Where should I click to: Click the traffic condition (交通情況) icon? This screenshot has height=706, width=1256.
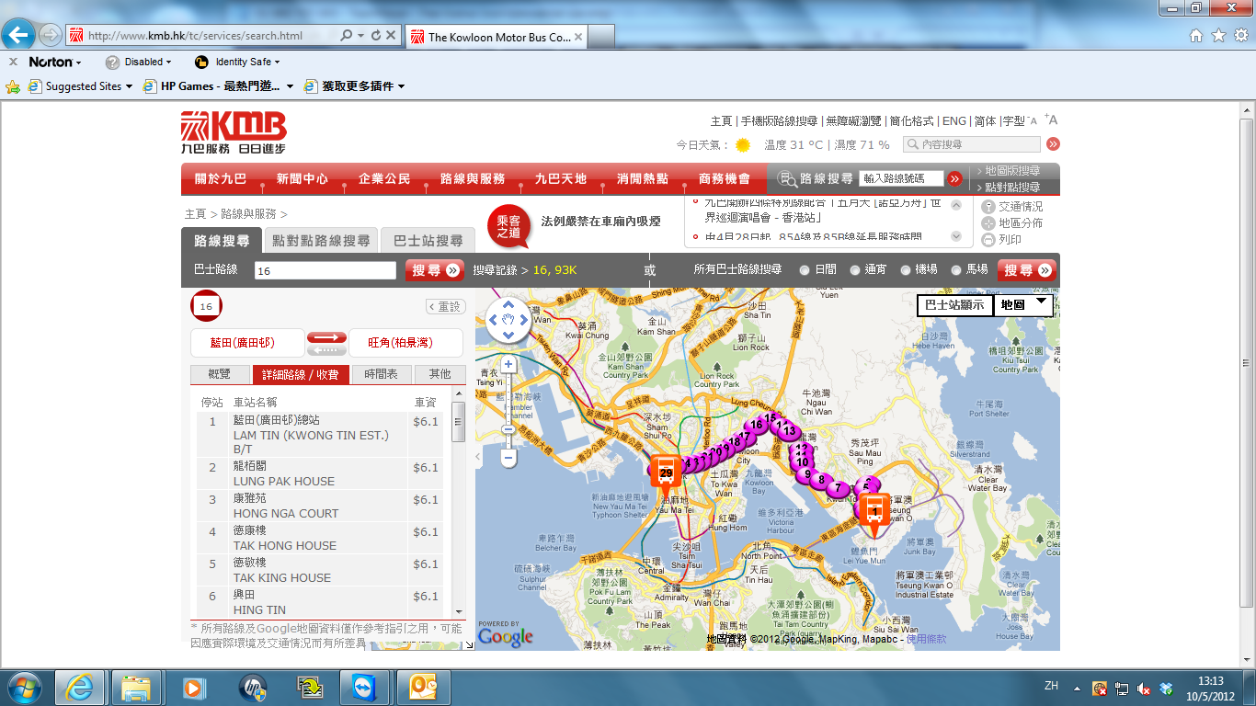(988, 207)
